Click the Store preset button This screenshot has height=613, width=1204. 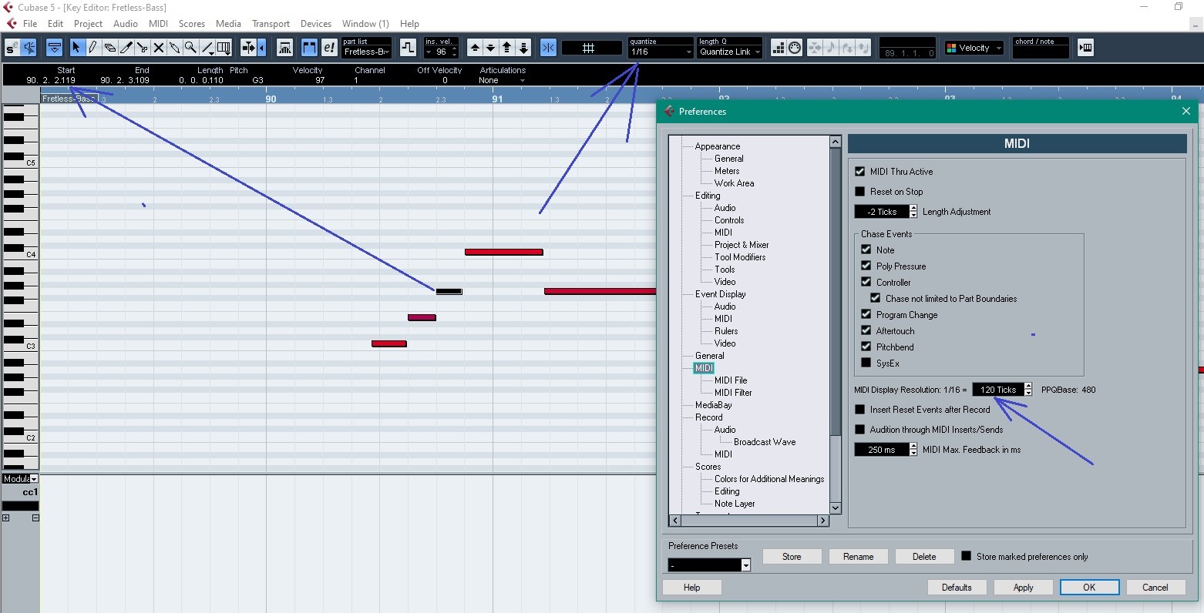click(x=792, y=556)
